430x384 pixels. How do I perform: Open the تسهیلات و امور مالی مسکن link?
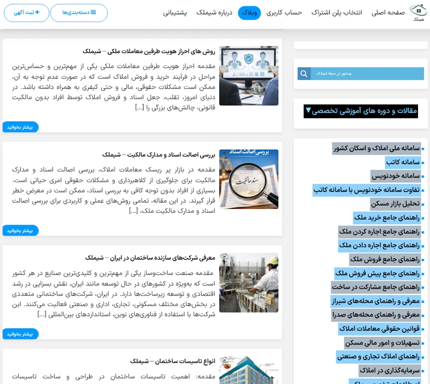pos(382,343)
